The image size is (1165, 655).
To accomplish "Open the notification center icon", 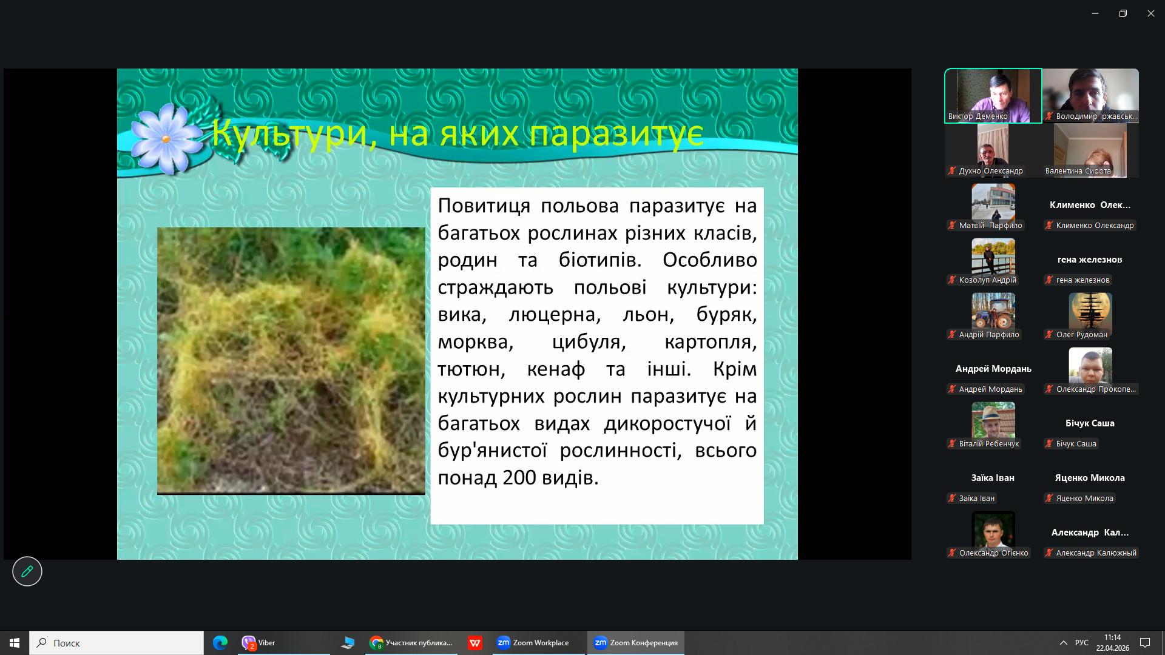I will (1145, 643).
